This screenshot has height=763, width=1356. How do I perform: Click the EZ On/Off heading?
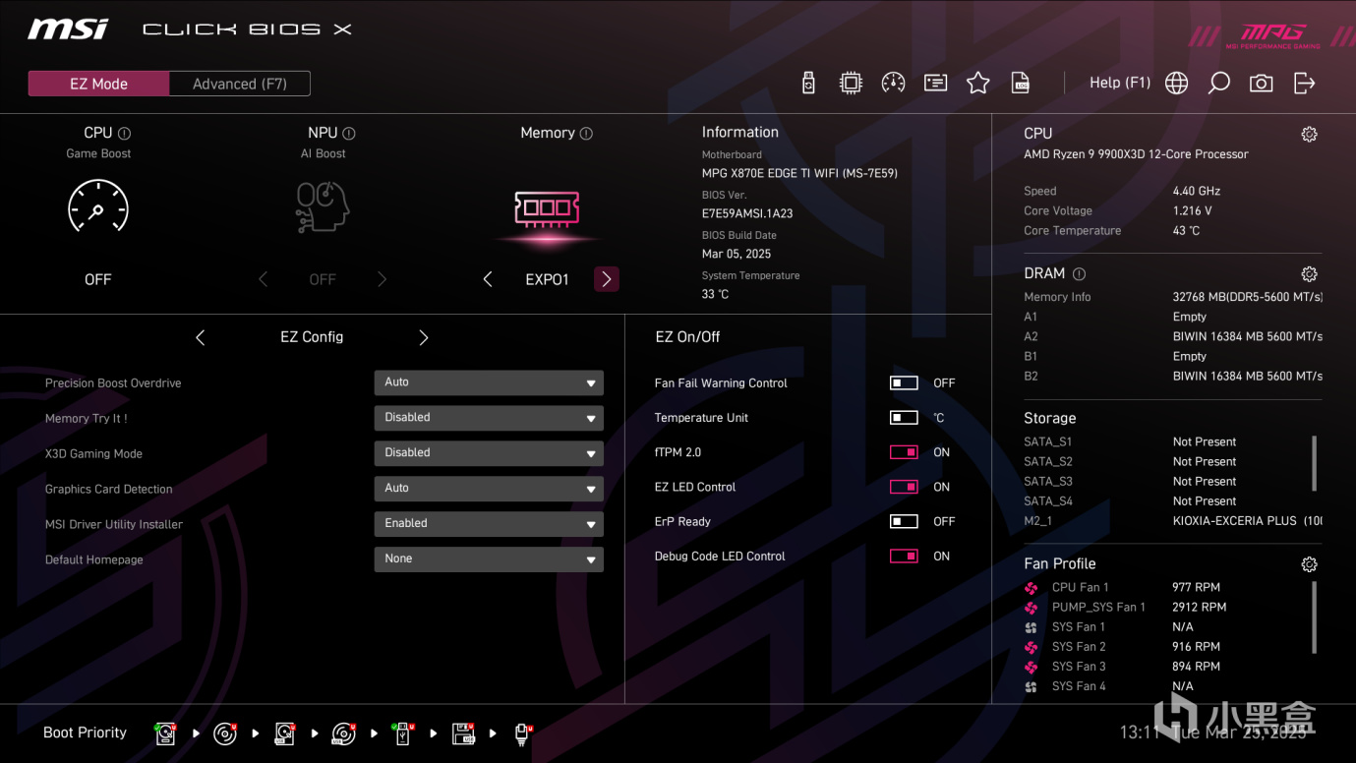[687, 337]
